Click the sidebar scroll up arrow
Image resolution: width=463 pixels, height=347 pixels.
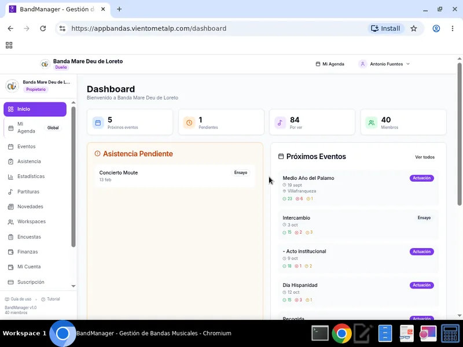[74, 102]
